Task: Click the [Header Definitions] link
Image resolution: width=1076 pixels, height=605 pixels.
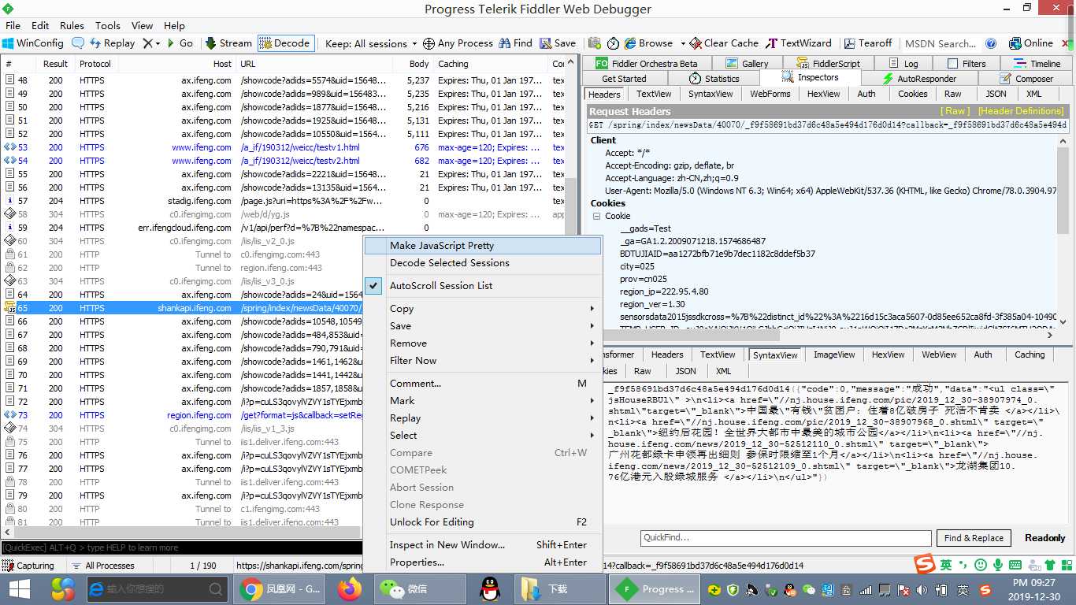Action: point(1021,111)
